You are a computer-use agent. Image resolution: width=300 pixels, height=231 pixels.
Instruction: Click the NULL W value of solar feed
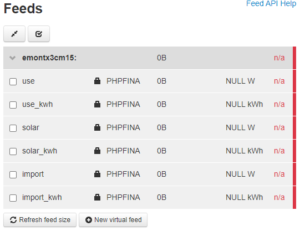pyautogui.click(x=240, y=127)
